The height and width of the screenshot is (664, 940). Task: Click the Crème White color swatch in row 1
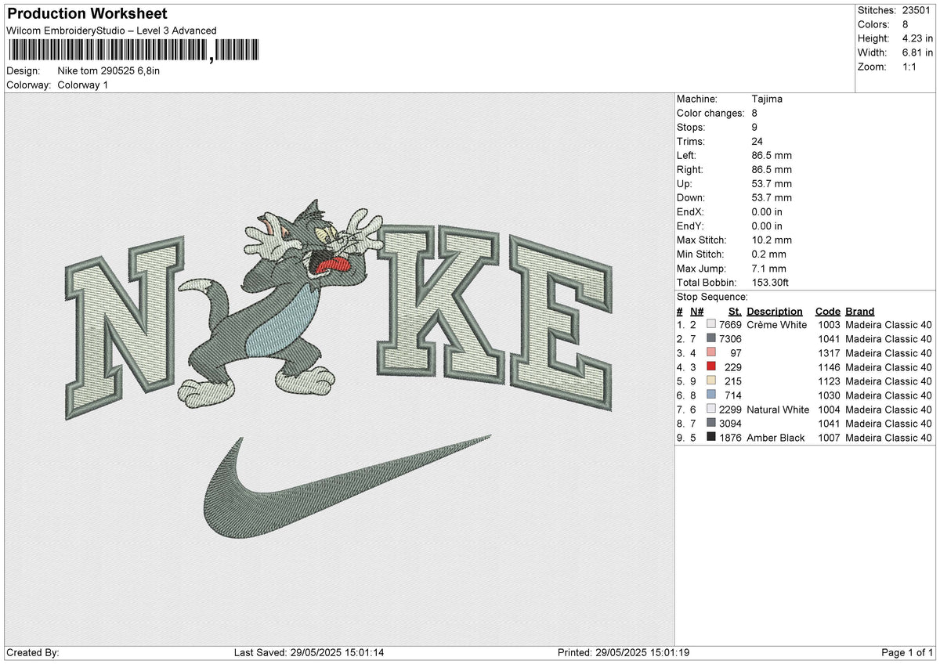[711, 324]
